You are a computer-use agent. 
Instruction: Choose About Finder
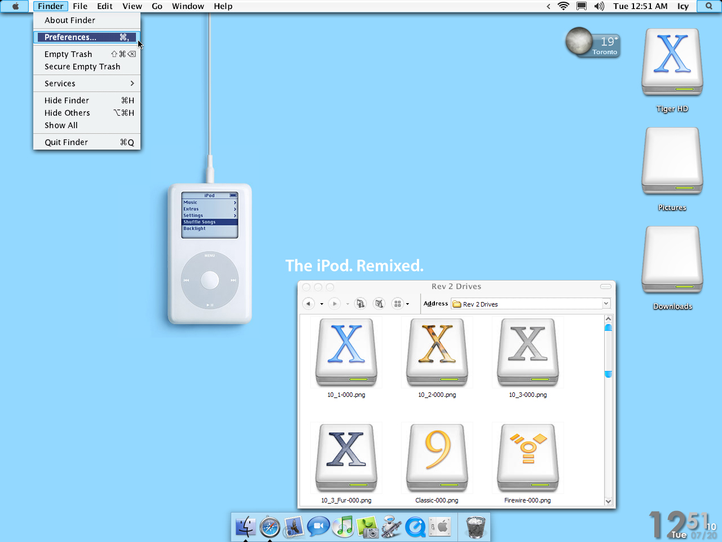(87, 20)
